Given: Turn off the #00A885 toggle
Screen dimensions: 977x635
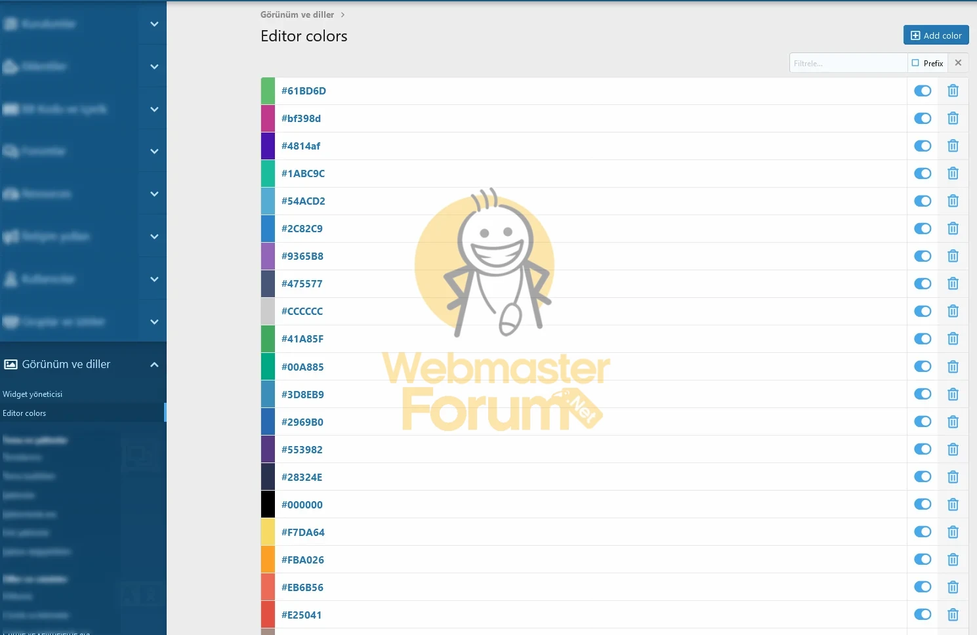Looking at the screenshot, I should point(923,367).
